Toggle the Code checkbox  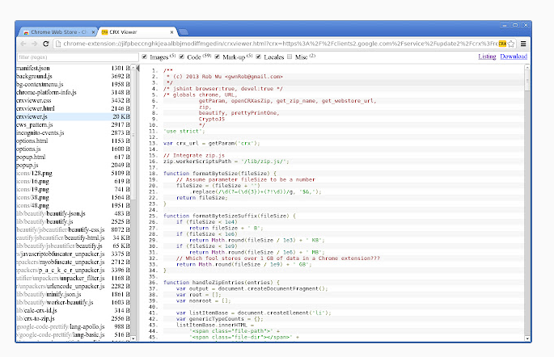[182, 57]
